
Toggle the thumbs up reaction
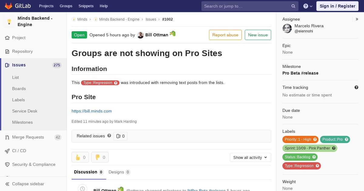coord(80,157)
